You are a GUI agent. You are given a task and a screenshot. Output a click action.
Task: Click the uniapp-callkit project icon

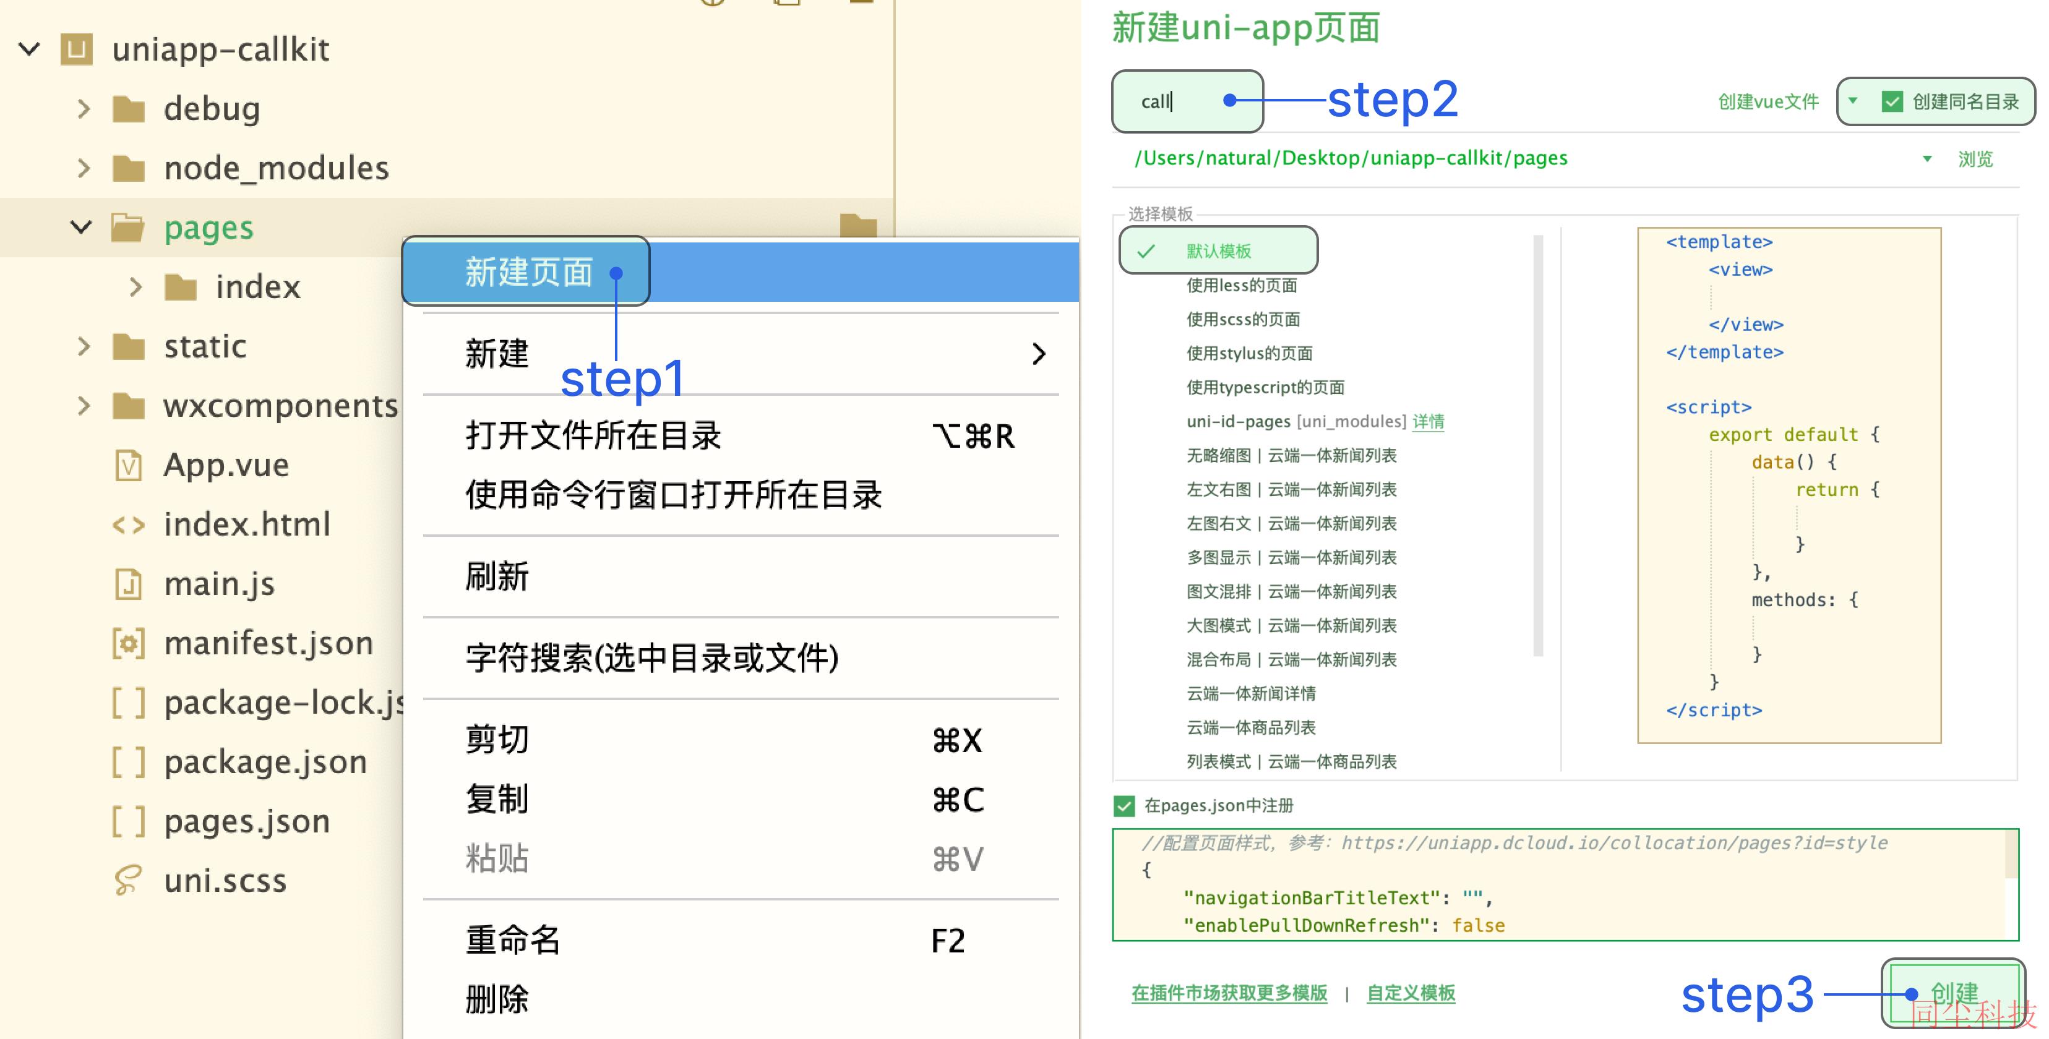pos(76,49)
